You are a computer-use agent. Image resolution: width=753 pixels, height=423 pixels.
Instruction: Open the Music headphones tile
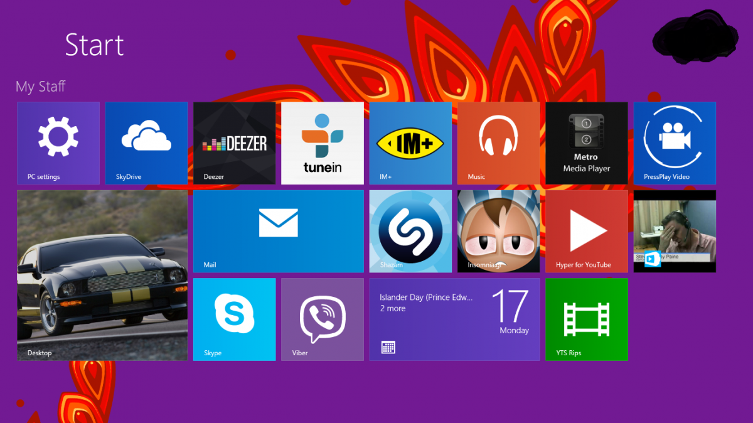click(499, 143)
